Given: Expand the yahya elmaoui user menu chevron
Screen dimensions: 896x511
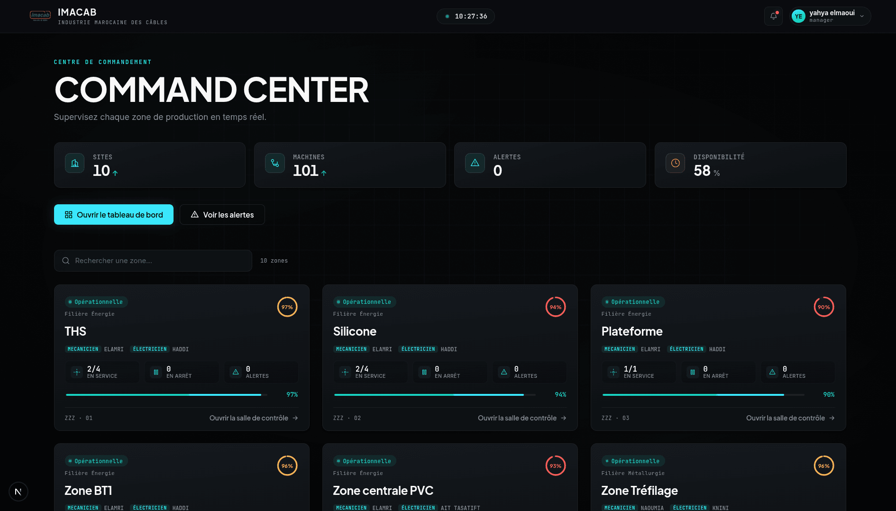Looking at the screenshot, I should click(x=862, y=16).
